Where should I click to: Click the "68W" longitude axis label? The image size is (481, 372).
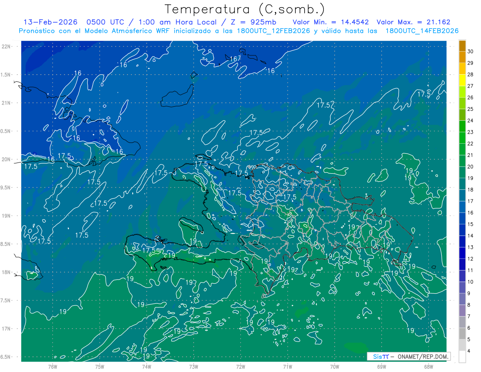tap(428, 367)
